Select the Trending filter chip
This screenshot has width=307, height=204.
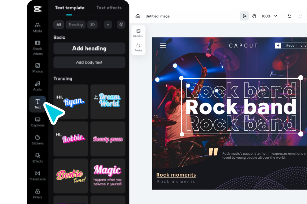(76, 25)
